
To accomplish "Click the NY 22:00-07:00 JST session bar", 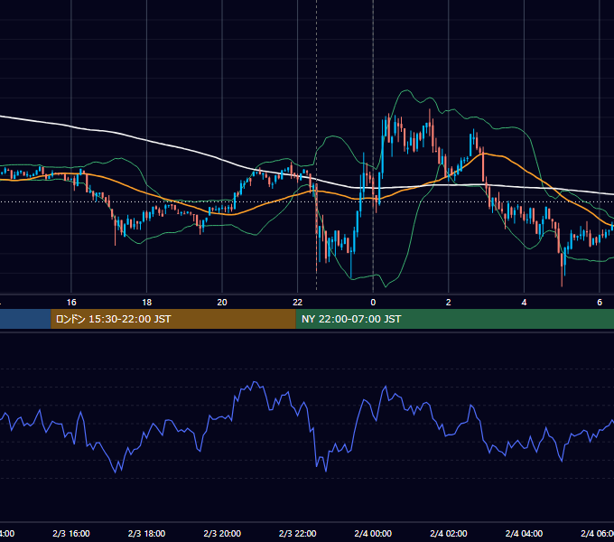I will coord(454,319).
